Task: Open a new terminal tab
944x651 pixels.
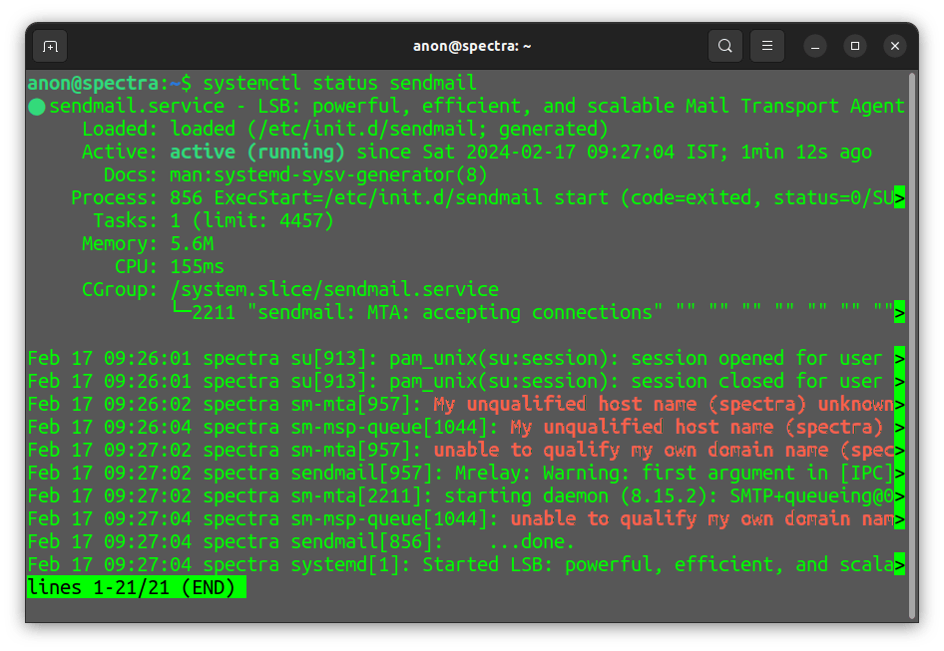Action: point(49,46)
